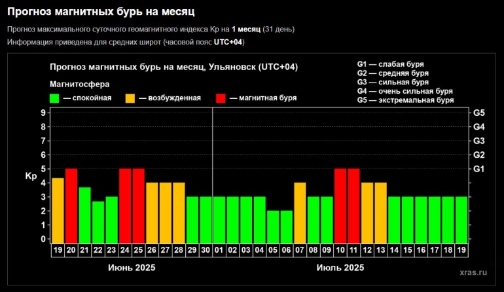Click the 'G3 — сильная буря' legend entry
Image resolution: width=504 pixels, height=292 pixels.
click(x=393, y=82)
